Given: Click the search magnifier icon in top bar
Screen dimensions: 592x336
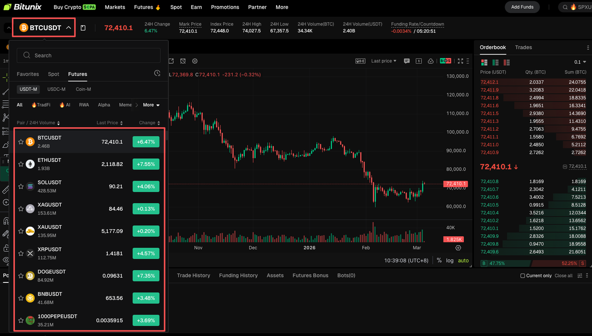Looking at the screenshot, I should (565, 7).
